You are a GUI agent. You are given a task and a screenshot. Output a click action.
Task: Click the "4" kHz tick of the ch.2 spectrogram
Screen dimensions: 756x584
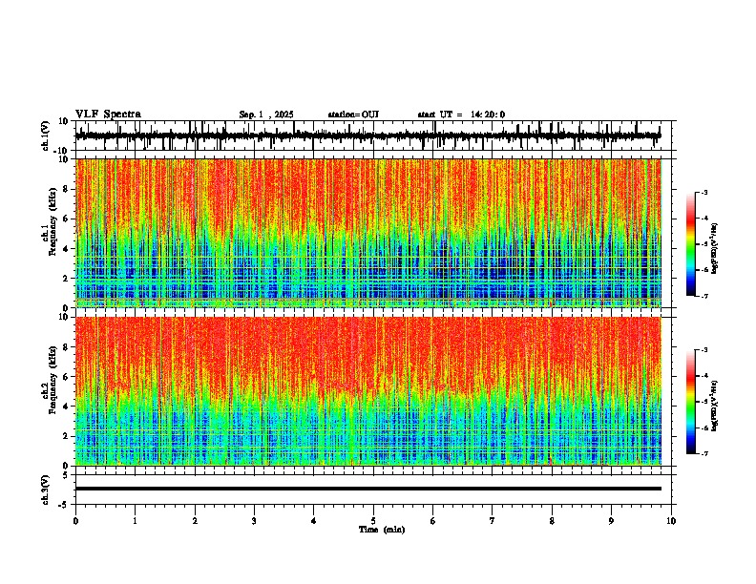click(x=66, y=407)
